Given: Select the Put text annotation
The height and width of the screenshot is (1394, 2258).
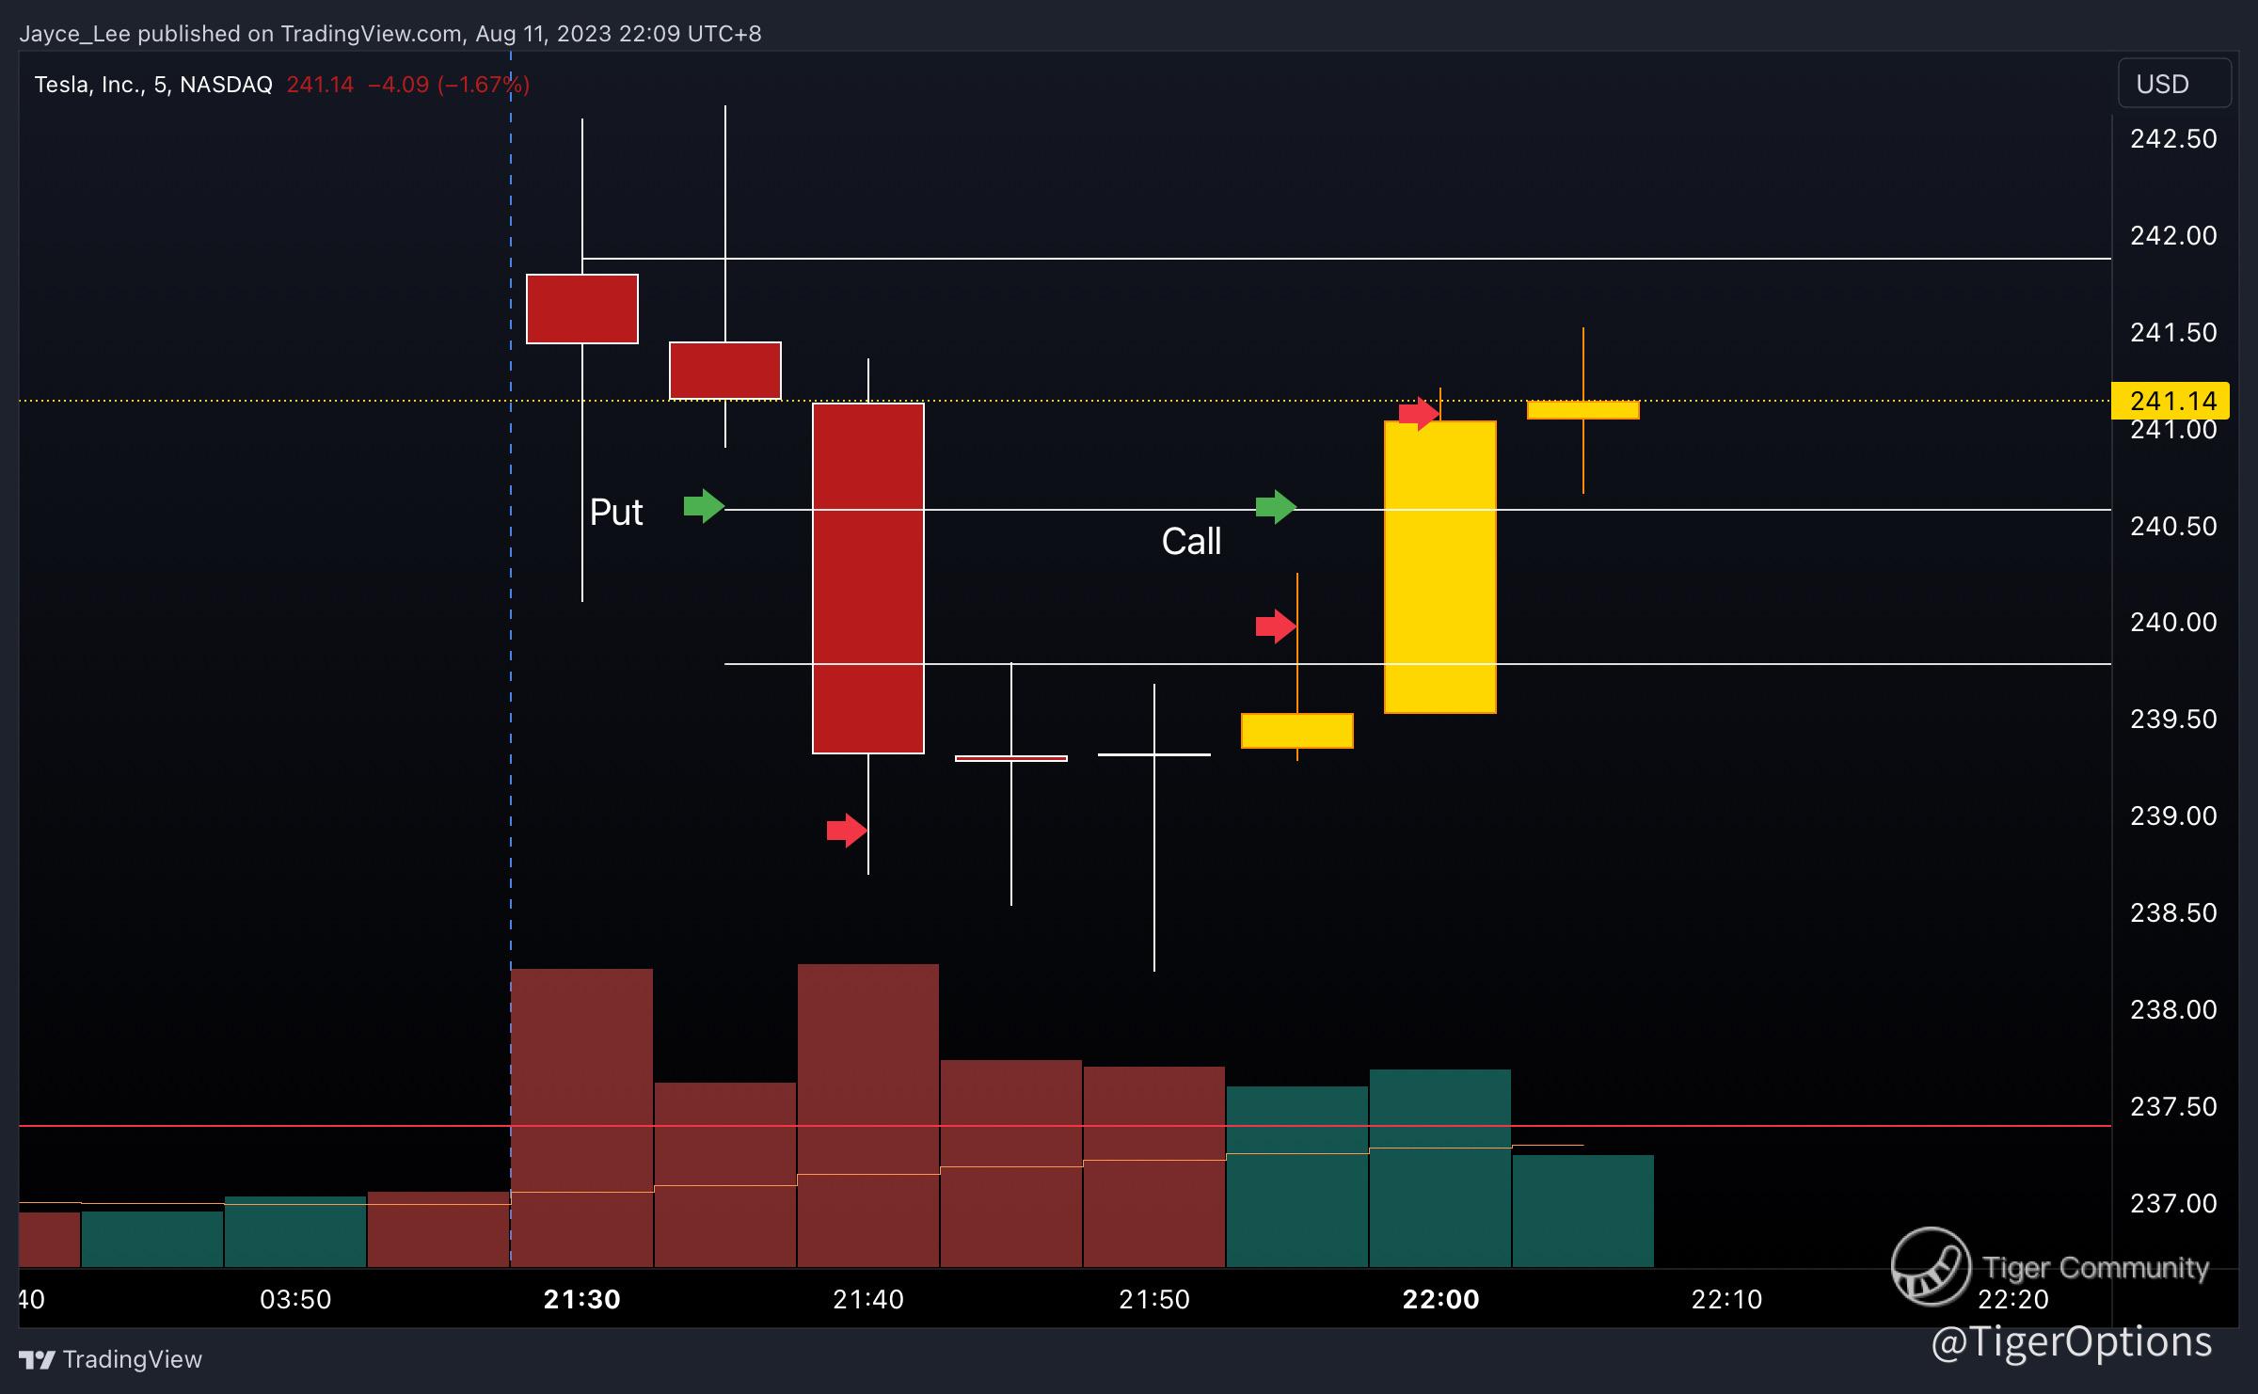Looking at the screenshot, I should 616,513.
